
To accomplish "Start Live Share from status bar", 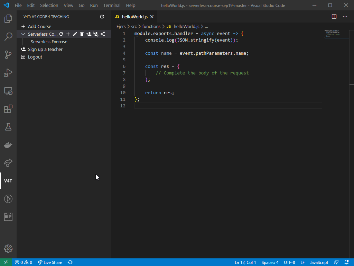I will 50,263.
